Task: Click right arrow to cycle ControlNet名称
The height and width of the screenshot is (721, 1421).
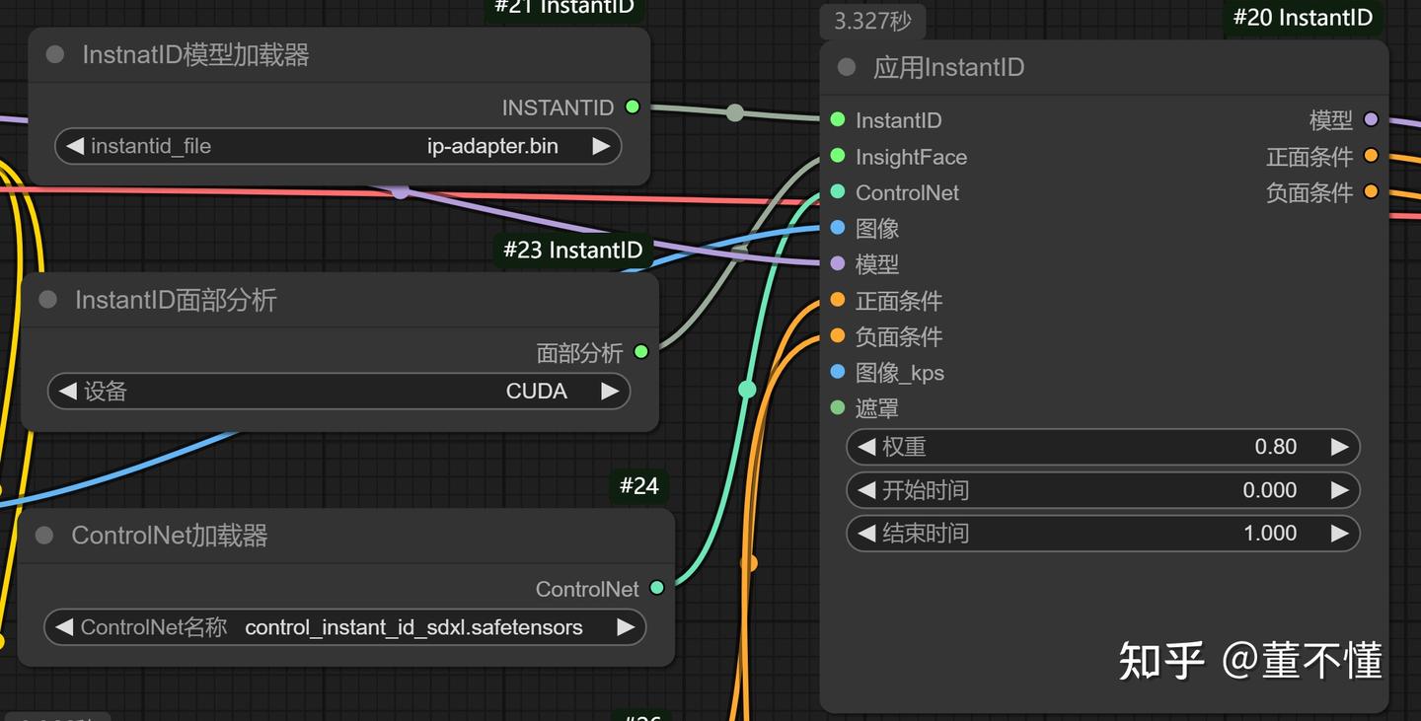Action: [623, 627]
